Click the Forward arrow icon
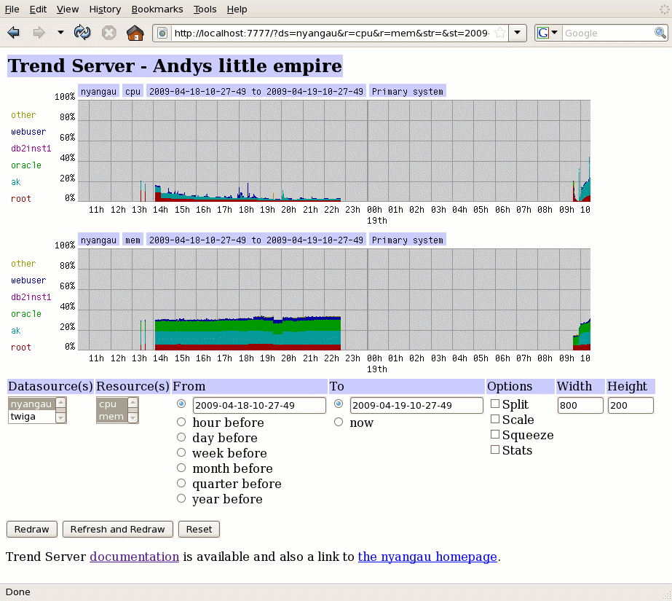This screenshot has width=672, height=601. [39, 33]
